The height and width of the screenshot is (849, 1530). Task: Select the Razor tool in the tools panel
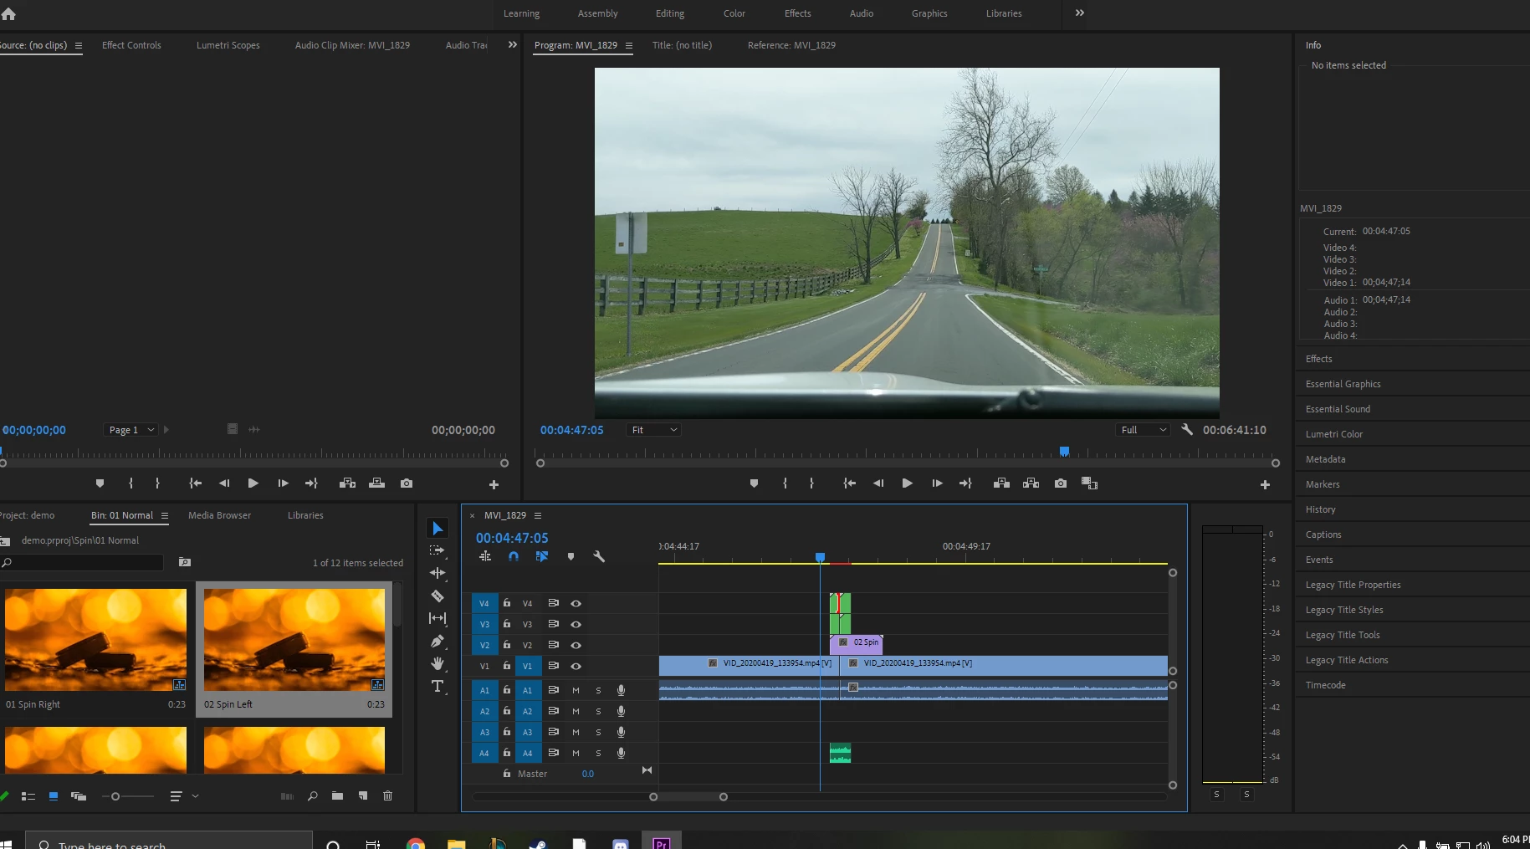point(437,596)
